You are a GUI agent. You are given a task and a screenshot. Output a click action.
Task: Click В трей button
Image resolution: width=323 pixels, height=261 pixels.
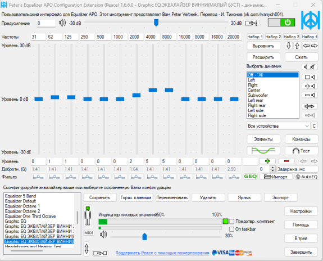click(301, 238)
